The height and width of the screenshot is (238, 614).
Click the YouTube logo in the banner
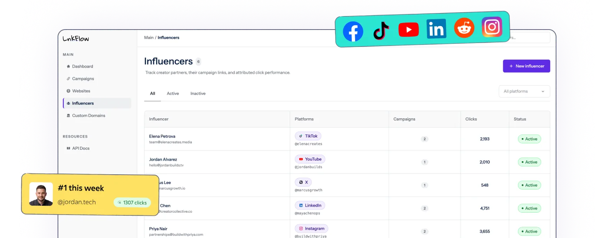(408, 30)
